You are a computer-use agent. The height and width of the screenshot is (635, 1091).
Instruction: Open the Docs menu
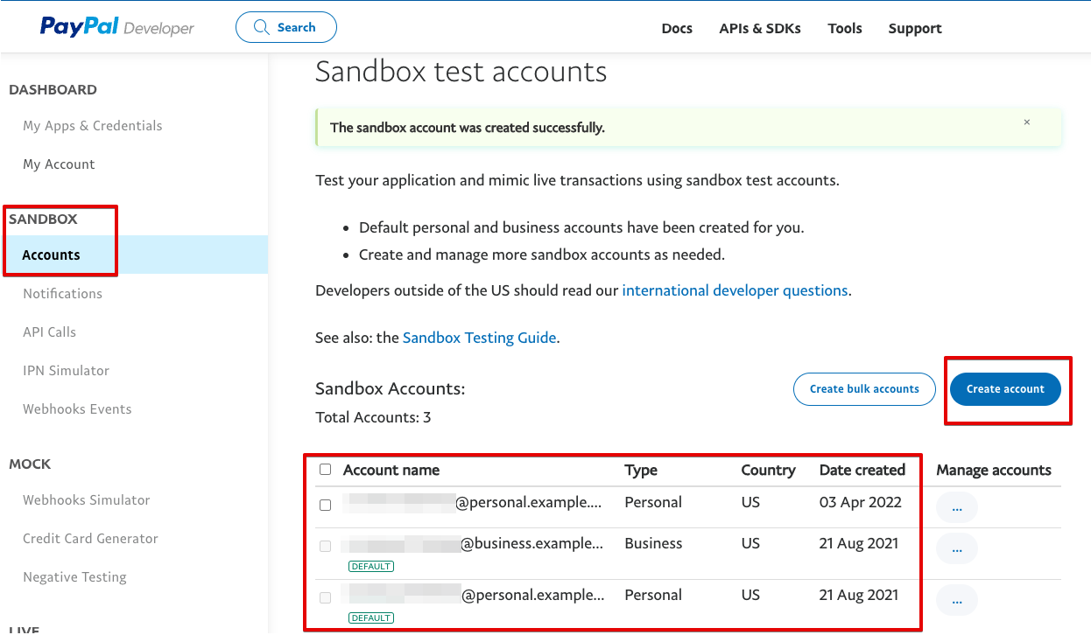point(677,28)
